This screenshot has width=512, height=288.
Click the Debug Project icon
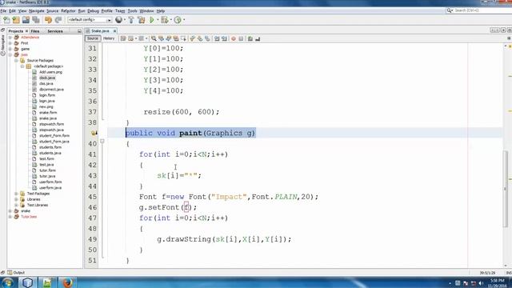165,20
